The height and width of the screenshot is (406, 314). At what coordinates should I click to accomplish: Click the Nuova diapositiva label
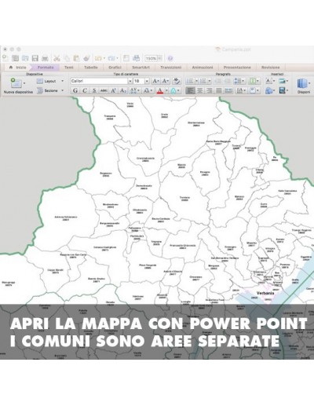[x=18, y=92]
